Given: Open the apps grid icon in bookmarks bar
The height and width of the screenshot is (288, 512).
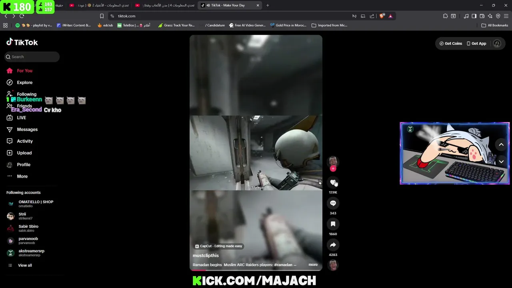Looking at the screenshot, I should coord(5,25).
